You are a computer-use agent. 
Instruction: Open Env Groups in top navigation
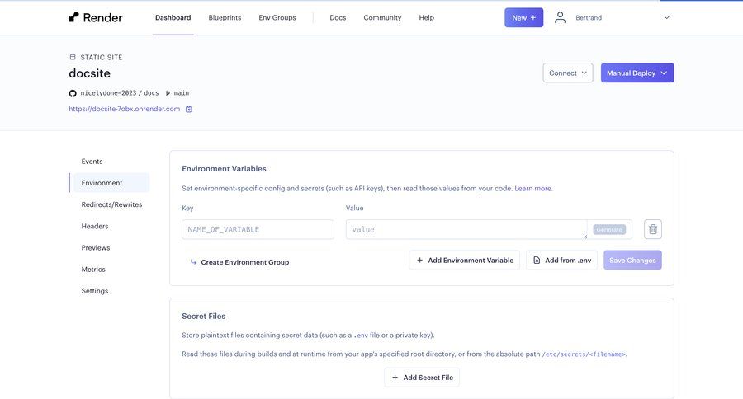point(277,17)
